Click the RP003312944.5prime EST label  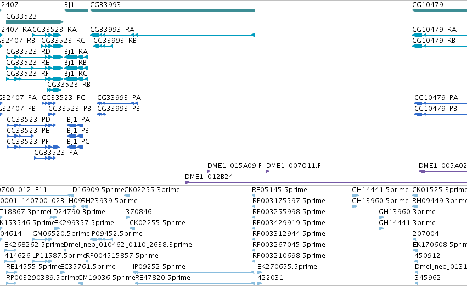point(289,234)
